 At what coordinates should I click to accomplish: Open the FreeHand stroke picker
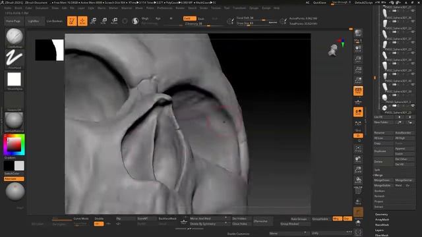pos(15,59)
